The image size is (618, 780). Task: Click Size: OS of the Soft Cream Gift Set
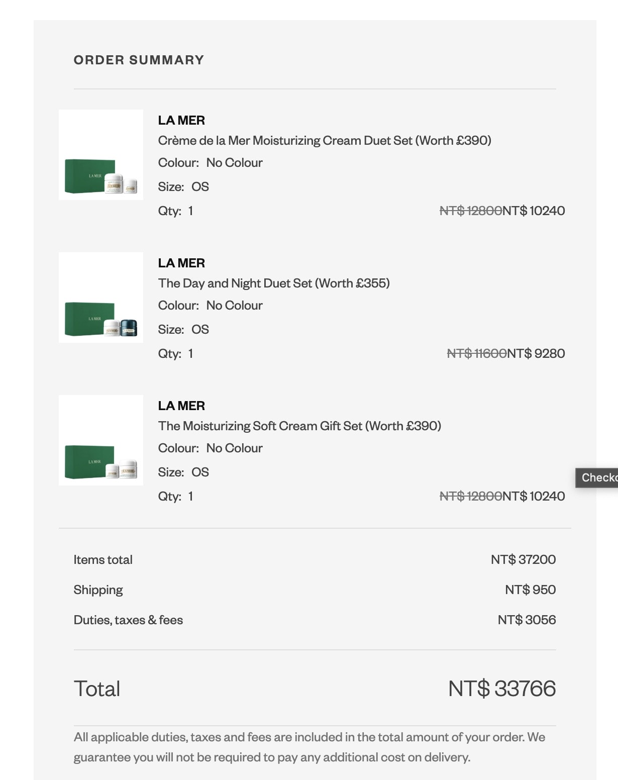point(183,472)
